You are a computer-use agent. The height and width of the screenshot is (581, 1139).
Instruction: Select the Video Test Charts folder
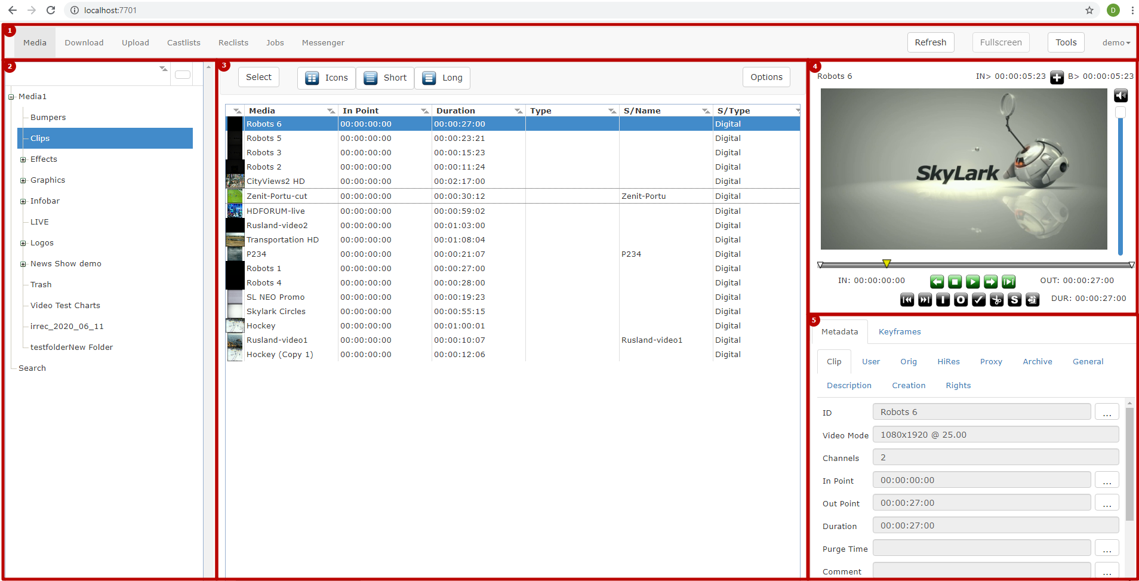click(x=65, y=306)
